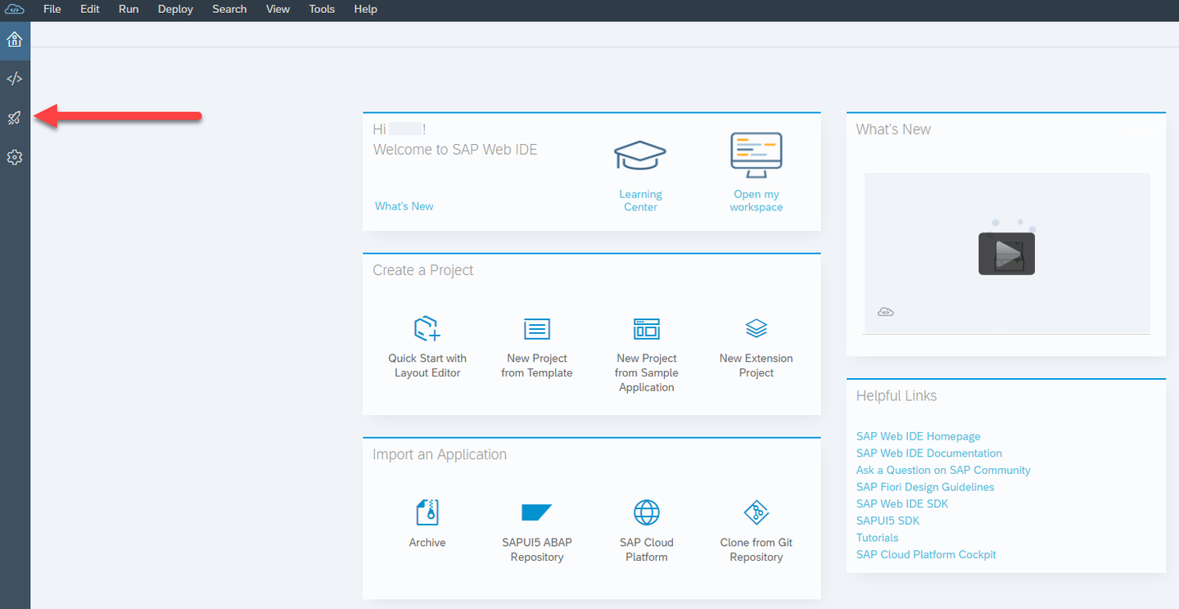Switch to the Development code editor perspective
The image size is (1179, 609).
[15, 79]
